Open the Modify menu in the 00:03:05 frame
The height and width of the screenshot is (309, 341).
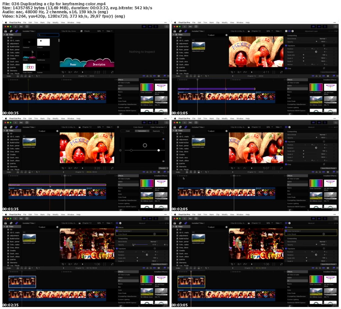[225, 214]
